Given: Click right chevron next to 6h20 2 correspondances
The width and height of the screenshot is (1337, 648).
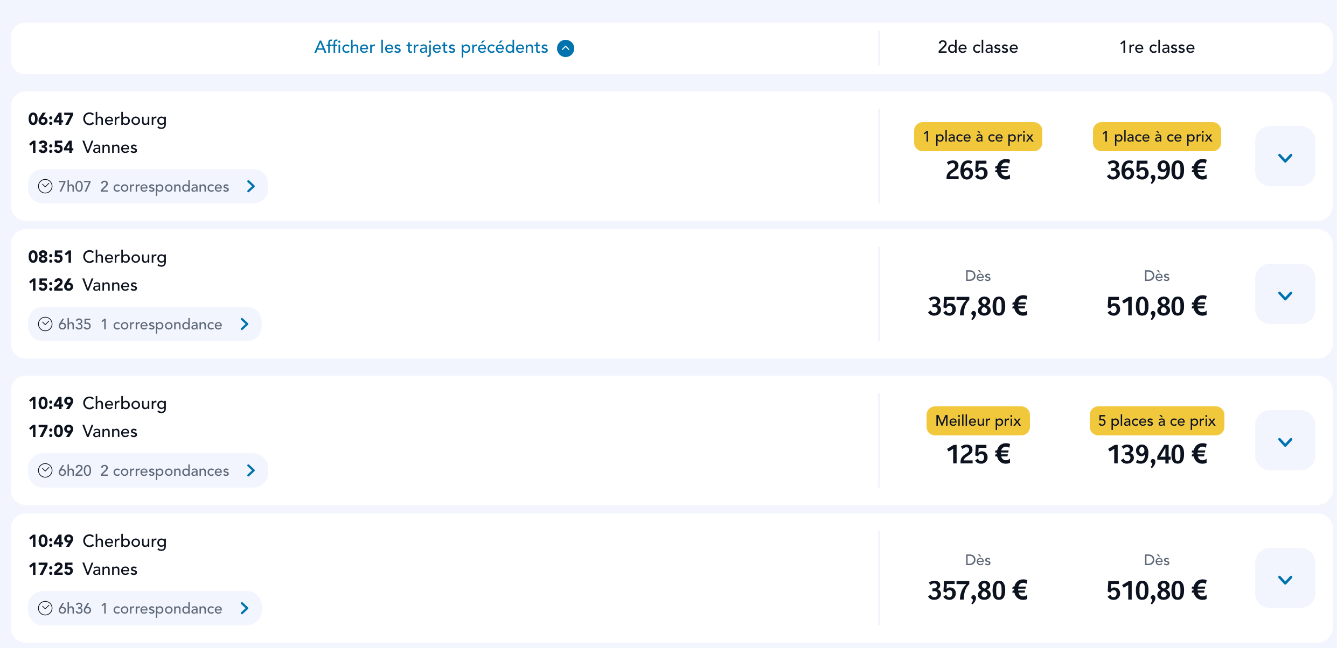Looking at the screenshot, I should click(251, 470).
